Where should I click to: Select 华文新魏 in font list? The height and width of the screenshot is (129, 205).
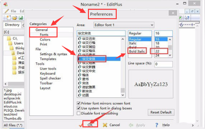89,67
